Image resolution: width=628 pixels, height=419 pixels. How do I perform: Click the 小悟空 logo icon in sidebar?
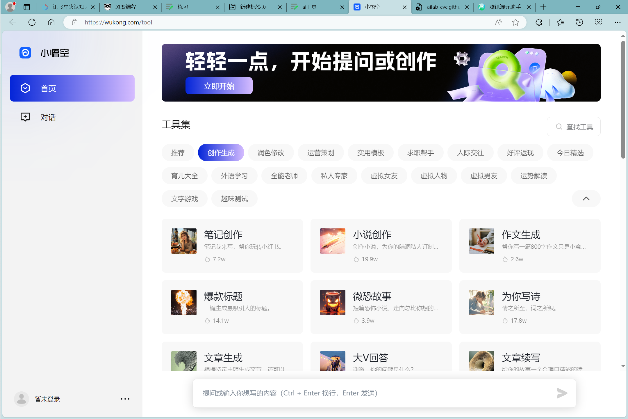(25, 53)
